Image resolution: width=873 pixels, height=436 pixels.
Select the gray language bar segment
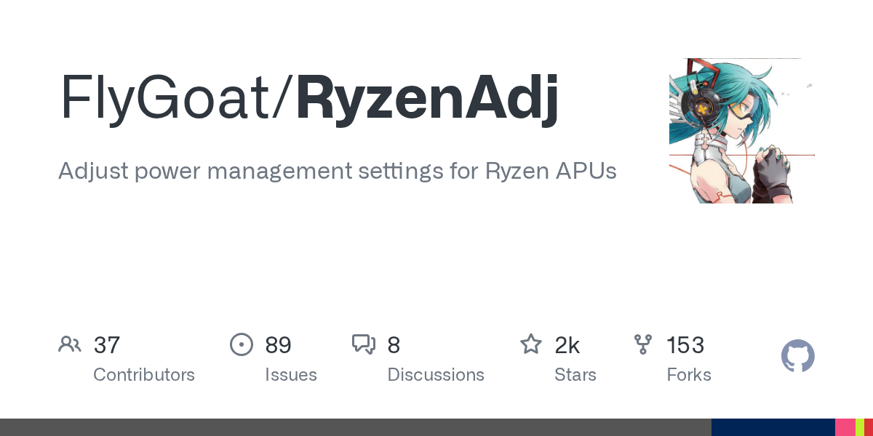coord(355,427)
